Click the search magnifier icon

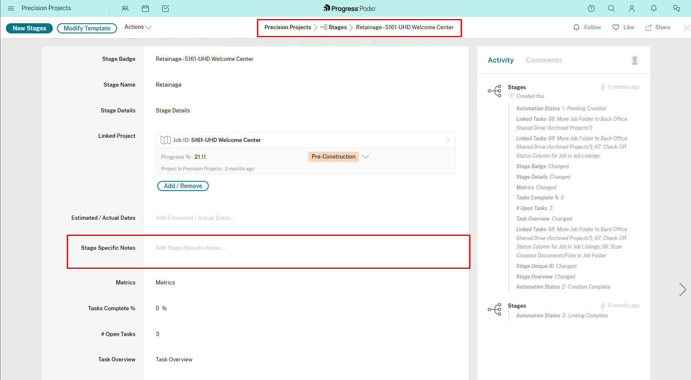click(x=611, y=8)
